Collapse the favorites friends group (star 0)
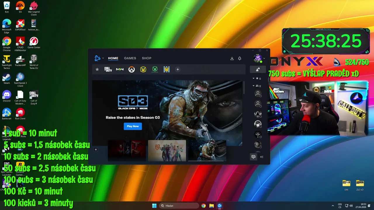This screenshot has width=374, height=210. pos(257,78)
